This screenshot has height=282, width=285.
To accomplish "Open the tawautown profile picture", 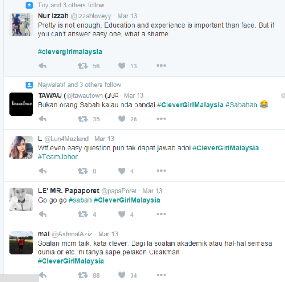I will click(21, 104).
